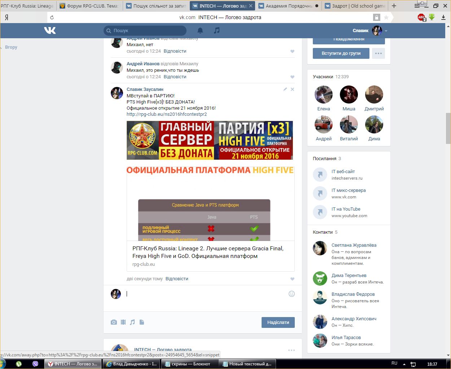Switch to скрины — Блокнот taskbar window
Screen dimensions: 451x369
point(191,364)
